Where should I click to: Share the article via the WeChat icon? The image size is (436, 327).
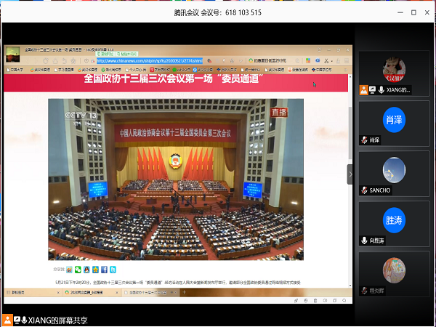coord(78,270)
